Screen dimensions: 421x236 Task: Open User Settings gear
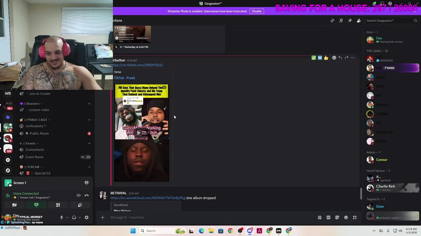point(87,217)
